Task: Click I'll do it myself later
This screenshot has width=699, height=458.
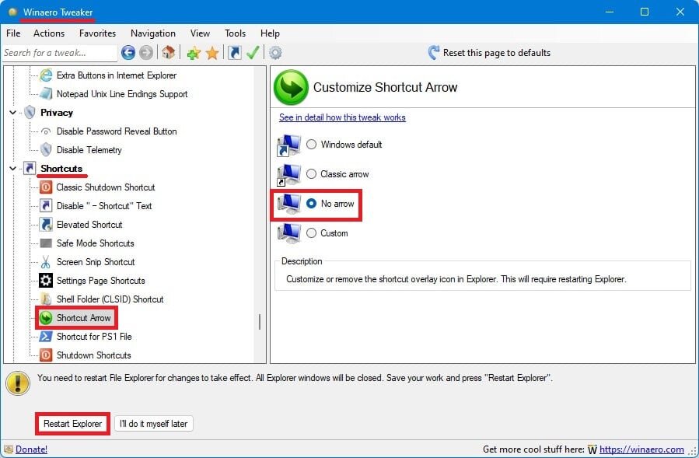Action: (x=154, y=424)
